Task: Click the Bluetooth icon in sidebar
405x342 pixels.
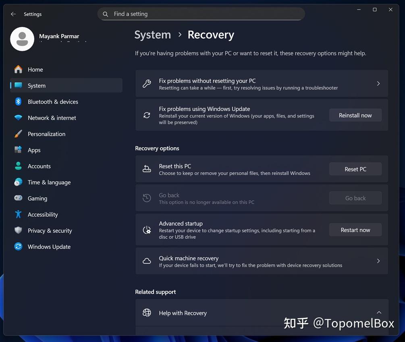Action: point(18,102)
